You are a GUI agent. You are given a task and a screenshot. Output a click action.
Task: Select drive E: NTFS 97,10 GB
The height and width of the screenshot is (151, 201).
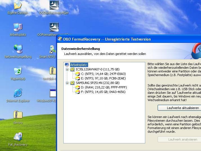click(103, 78)
